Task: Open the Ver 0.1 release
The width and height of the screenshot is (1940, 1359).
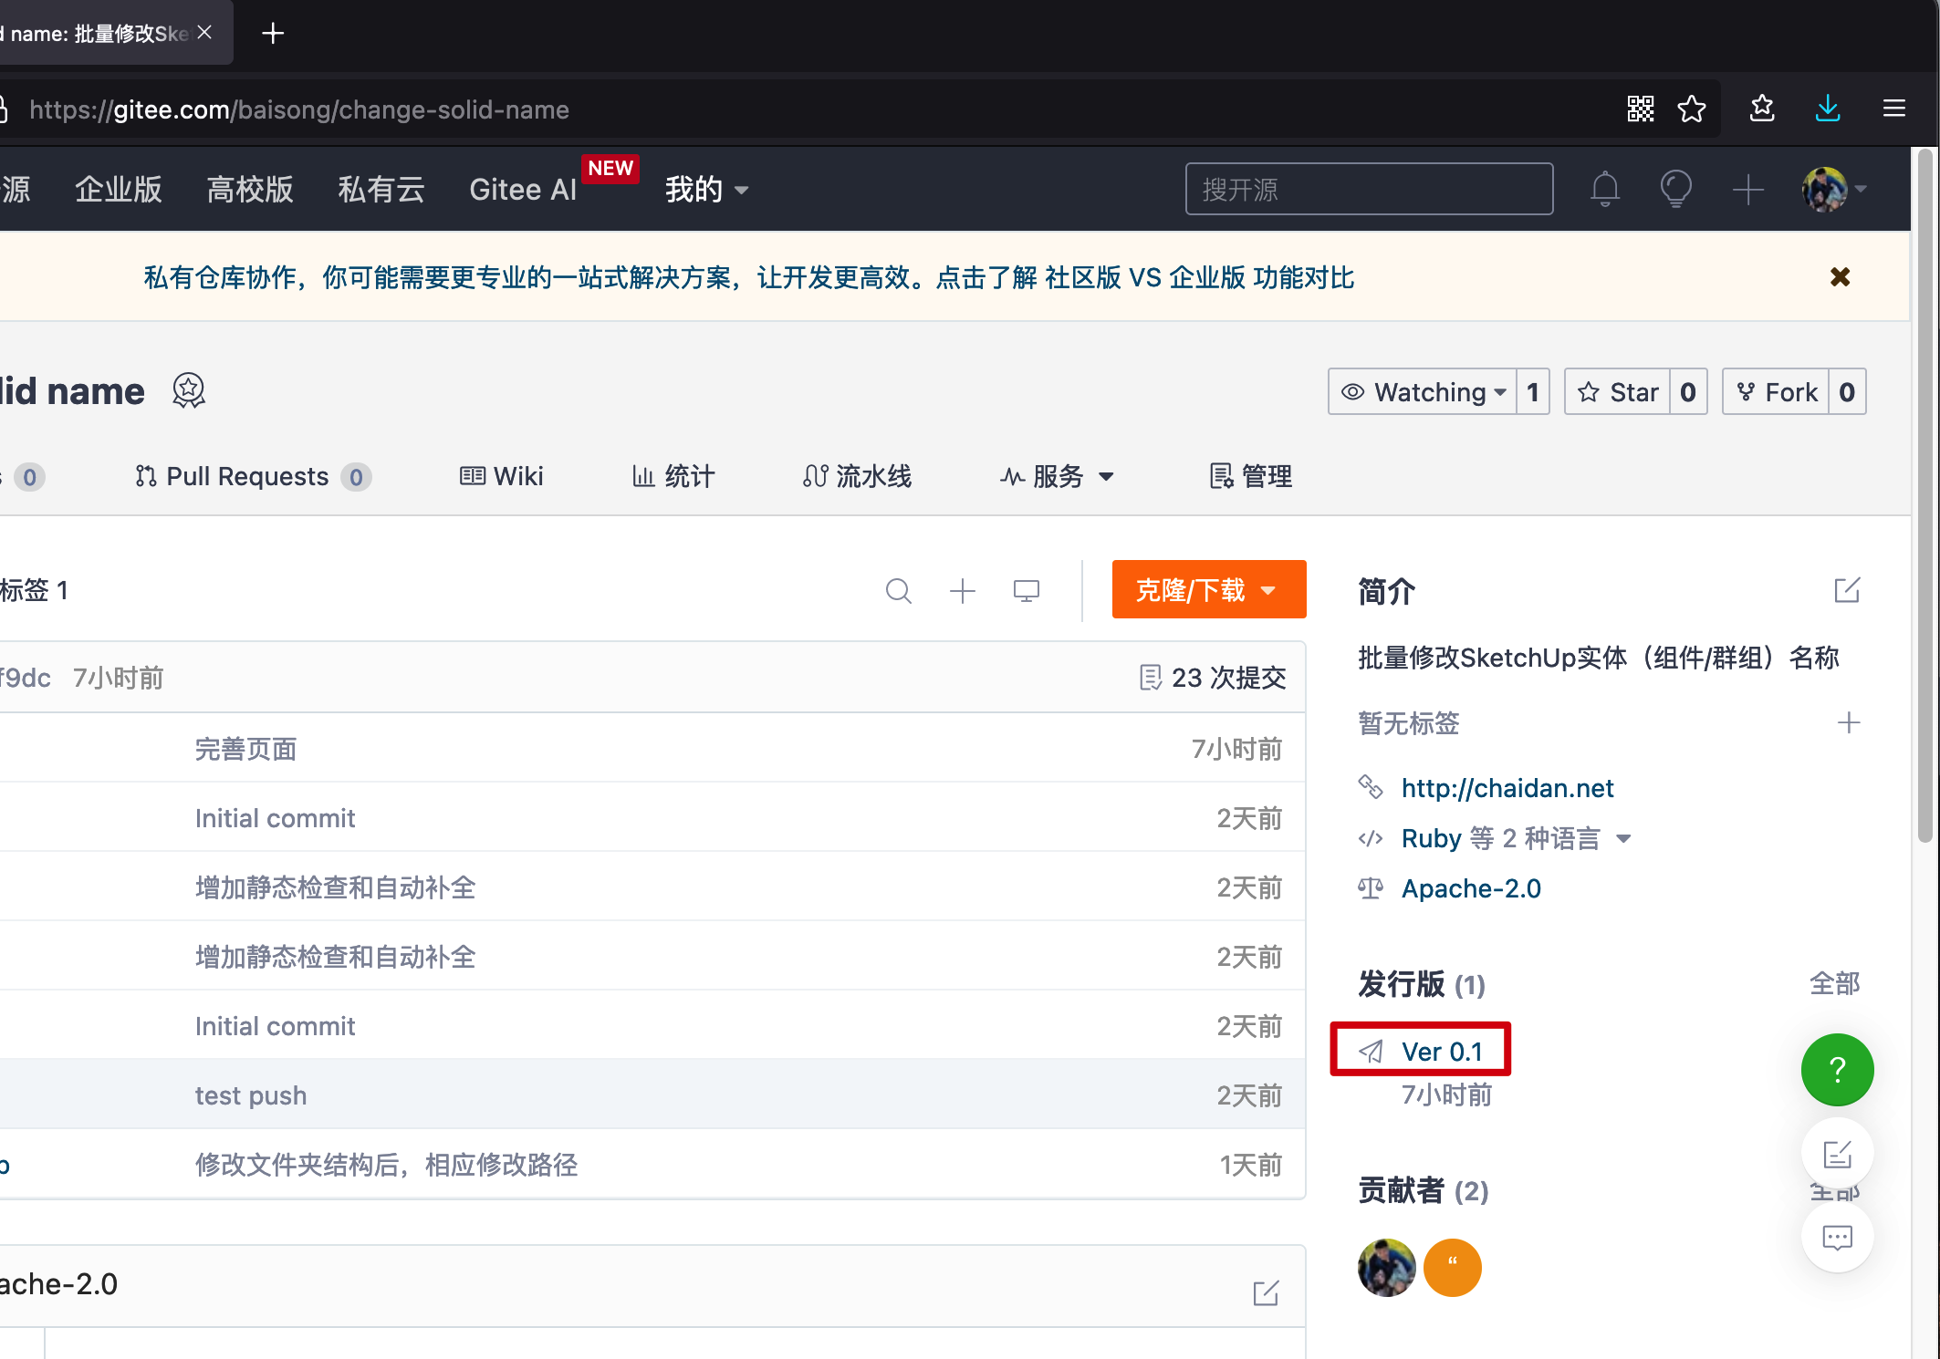Action: (x=1442, y=1052)
